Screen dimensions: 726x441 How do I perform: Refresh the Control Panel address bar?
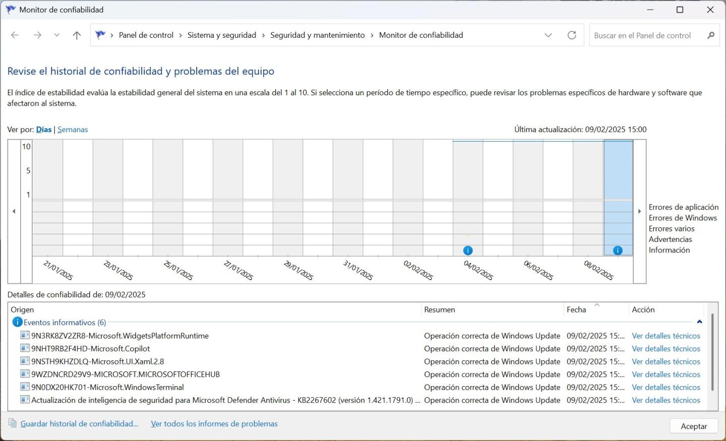(x=572, y=35)
